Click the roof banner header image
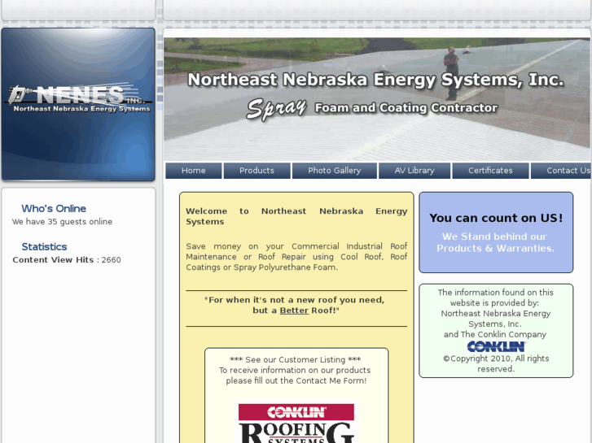Image resolution: width=592 pixels, height=443 pixels. 377,99
